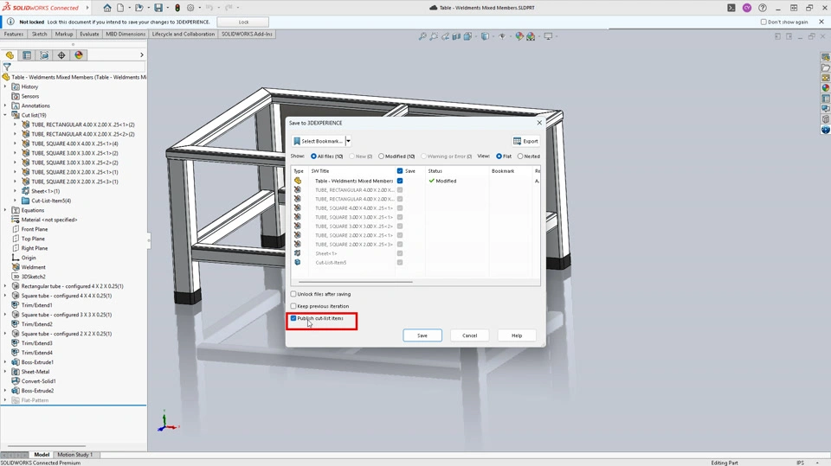831x466 pixels.
Task: Click the Rebuild traffic light icon
Action: (177, 8)
